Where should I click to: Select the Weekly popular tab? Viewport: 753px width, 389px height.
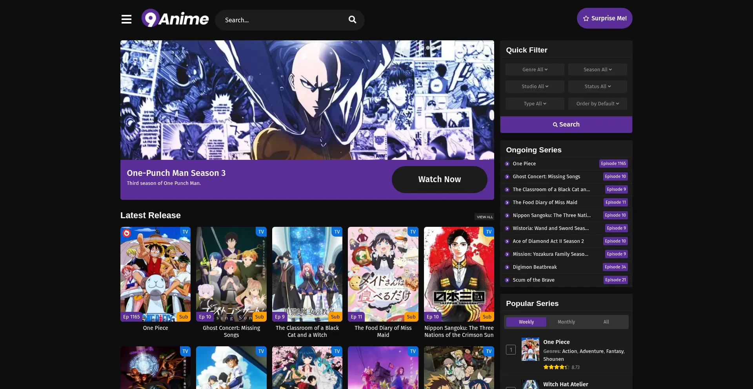tap(526, 322)
